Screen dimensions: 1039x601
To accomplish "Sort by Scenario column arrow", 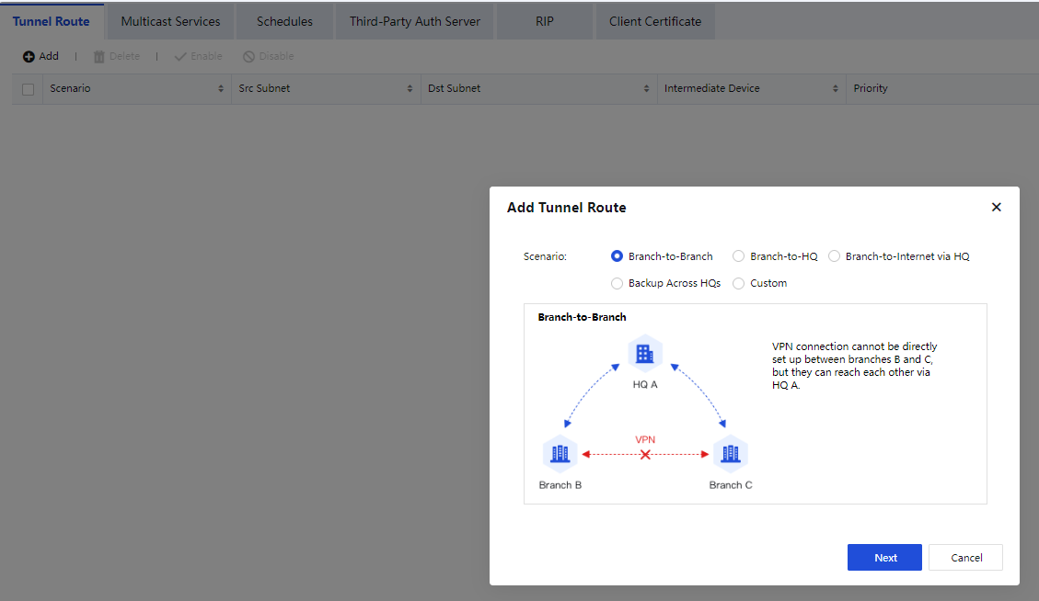I will click(x=221, y=89).
